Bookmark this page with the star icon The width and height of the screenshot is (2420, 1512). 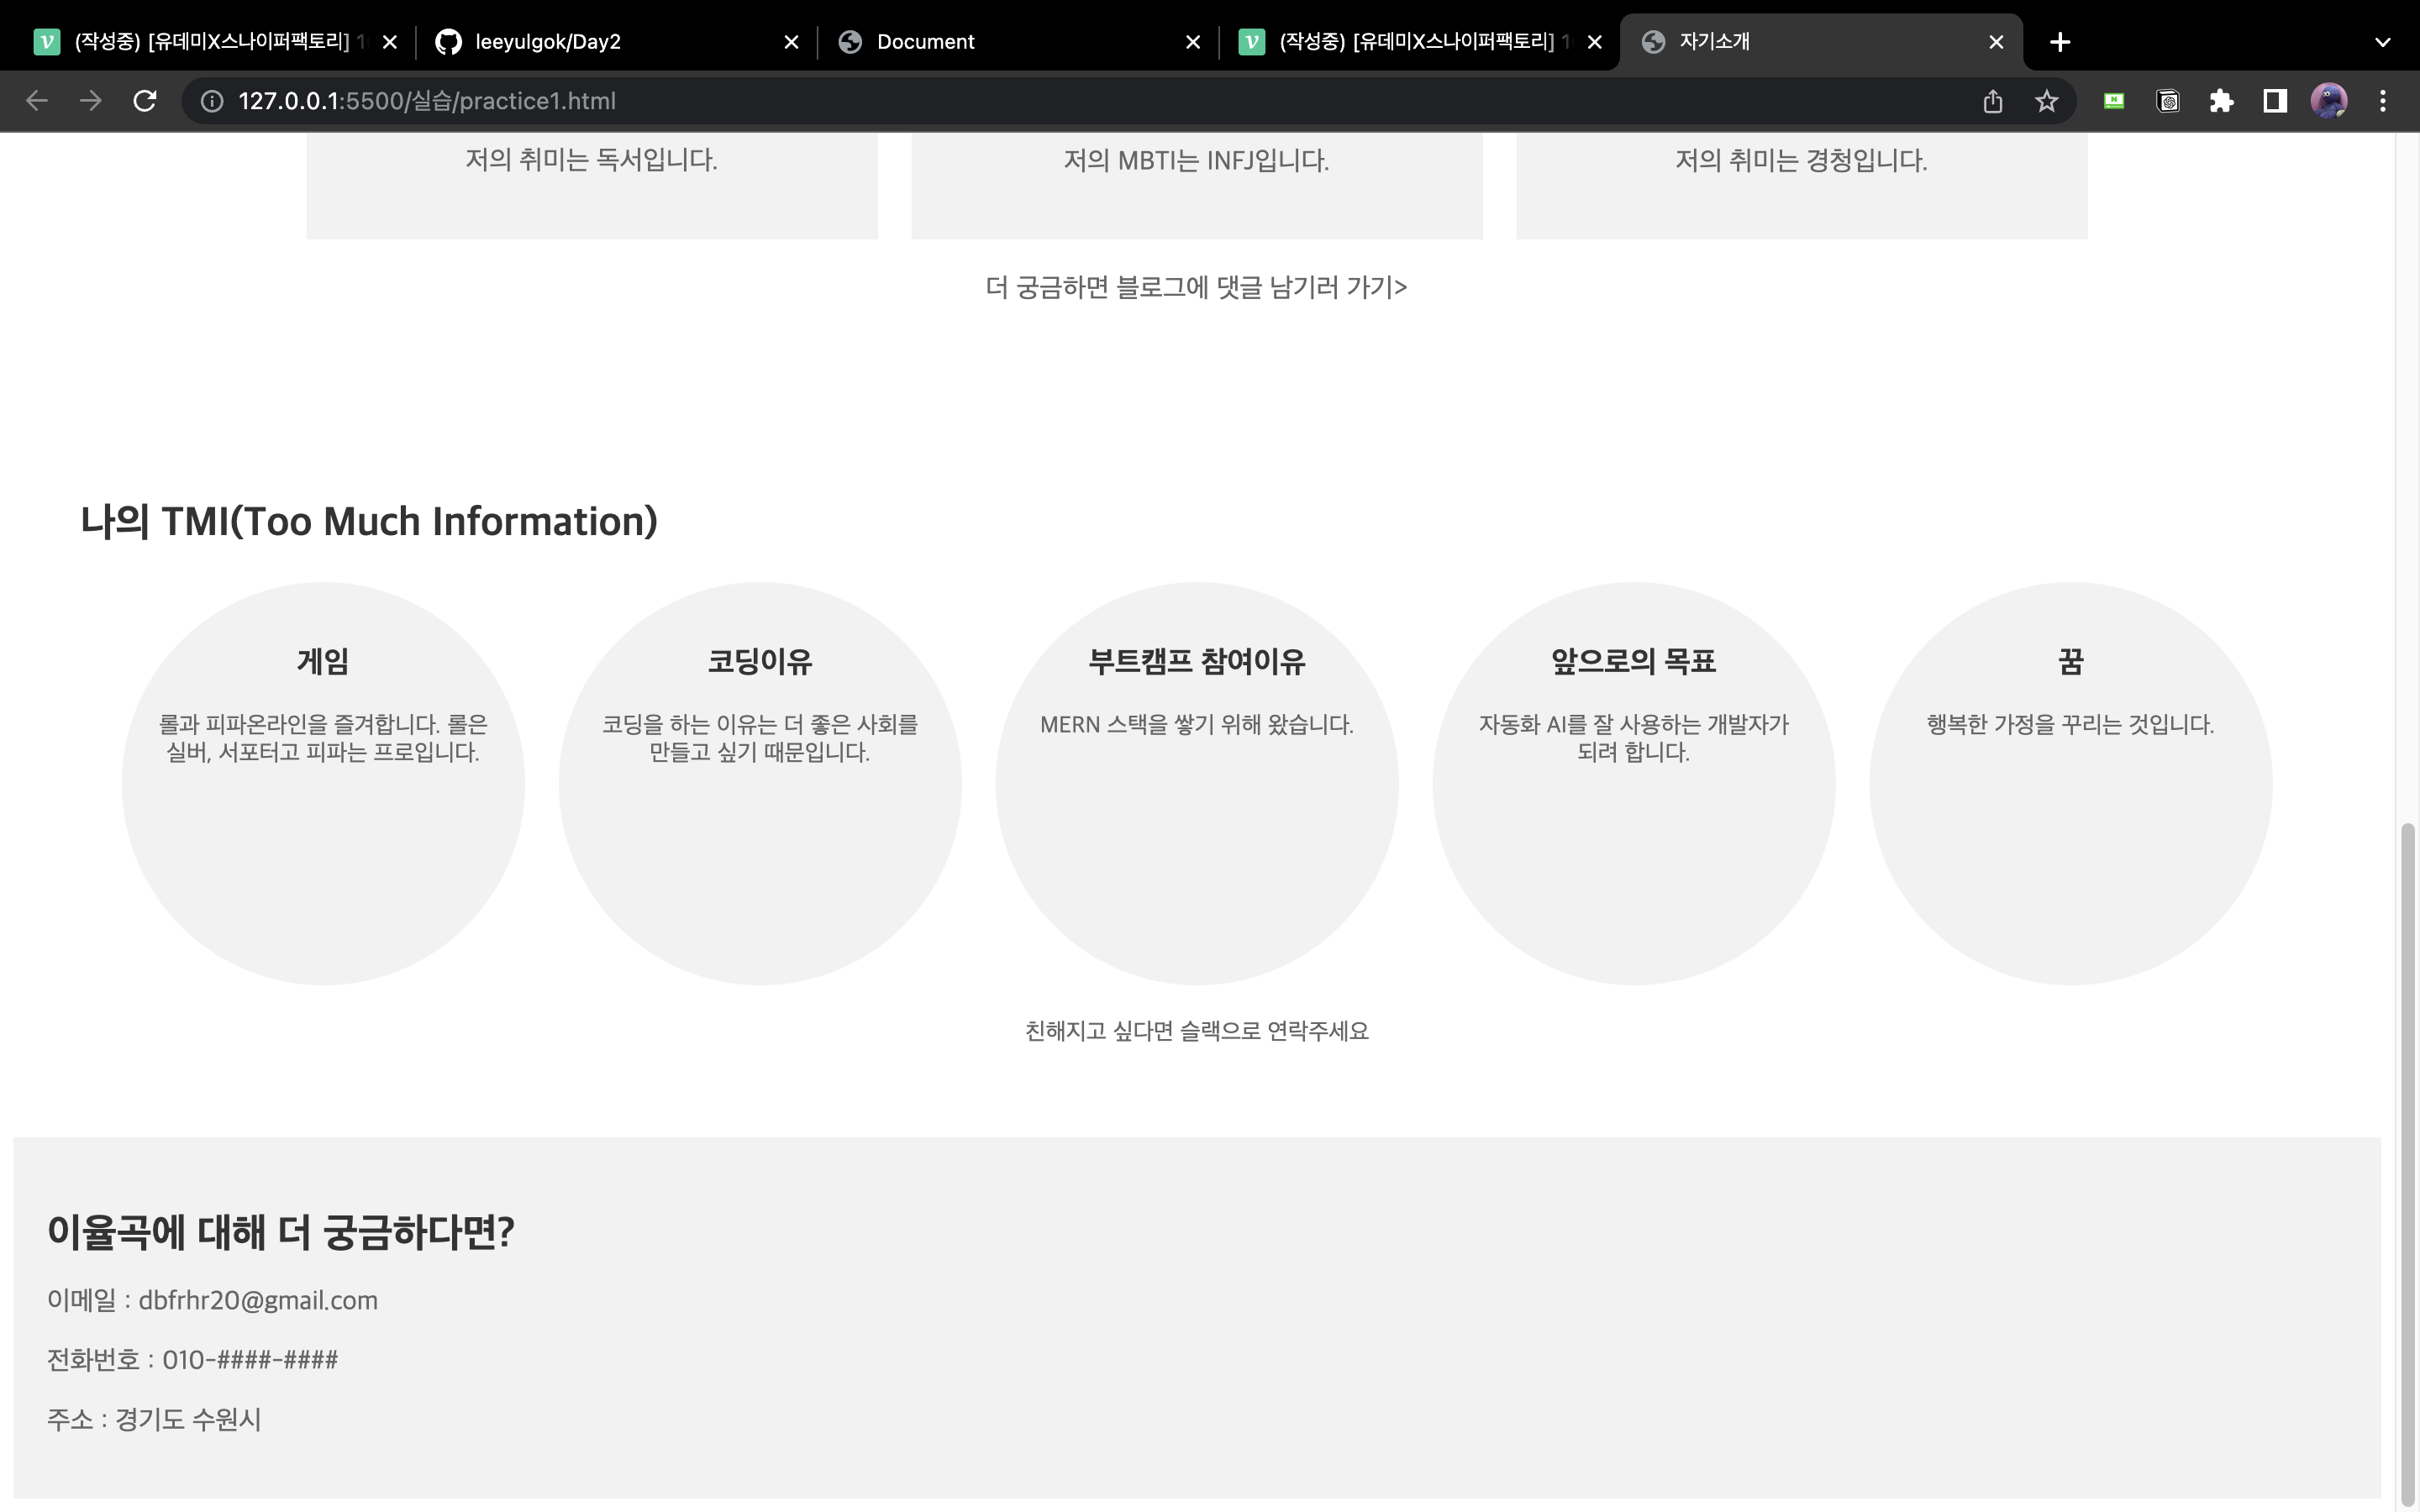point(2046,101)
